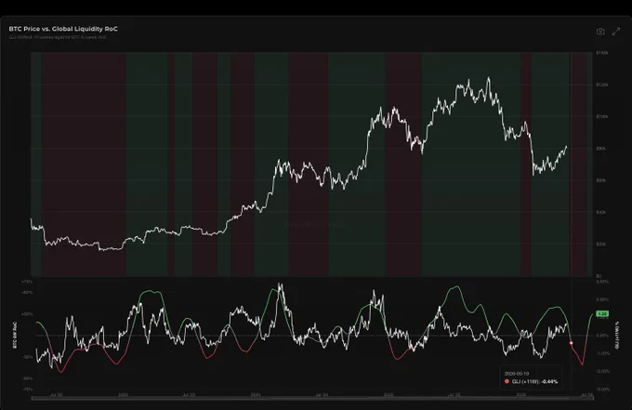Screen dimensions: 632x410
Task: Click the horizontal range scrollbar below chart
Action: tap(312, 399)
